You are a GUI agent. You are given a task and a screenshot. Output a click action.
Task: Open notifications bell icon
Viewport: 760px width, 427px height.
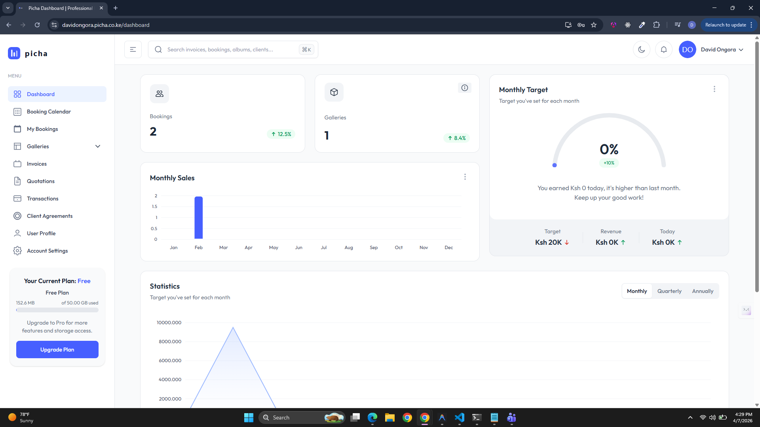(664, 49)
